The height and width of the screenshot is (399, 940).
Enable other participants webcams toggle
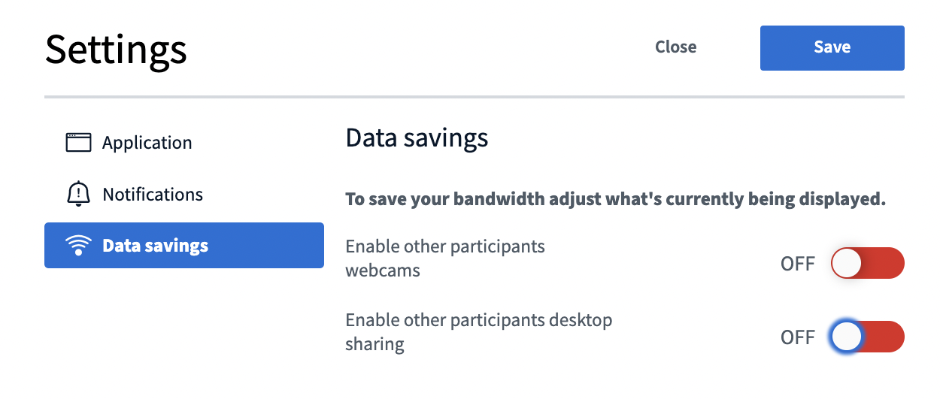click(867, 263)
